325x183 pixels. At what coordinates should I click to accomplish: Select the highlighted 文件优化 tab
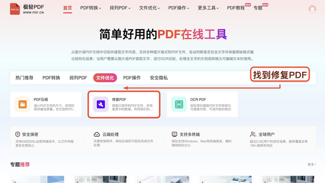[105, 78]
